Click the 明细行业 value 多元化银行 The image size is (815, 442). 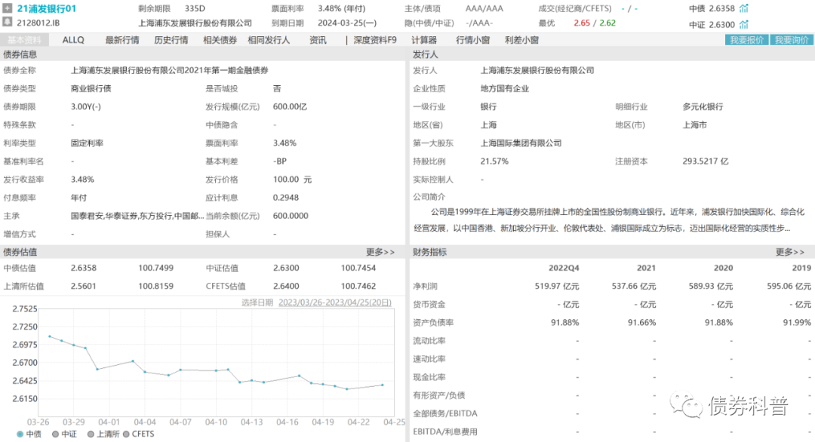(703, 106)
